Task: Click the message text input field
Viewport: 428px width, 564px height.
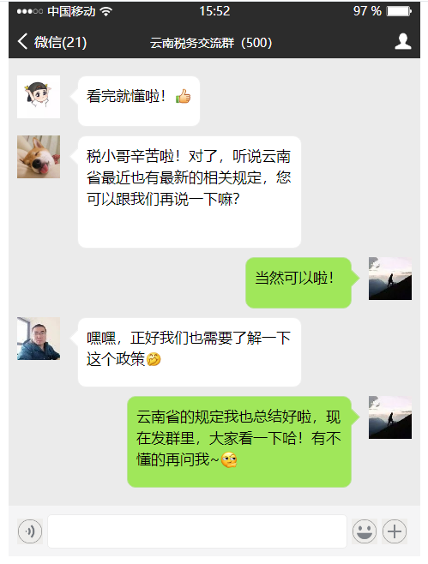Action: pos(197,531)
